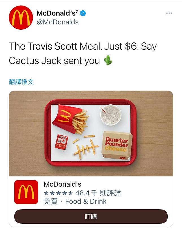The image size is (182, 231).
Task: Click the 48.4 千 則評論 review count
Action: [x=98, y=193]
